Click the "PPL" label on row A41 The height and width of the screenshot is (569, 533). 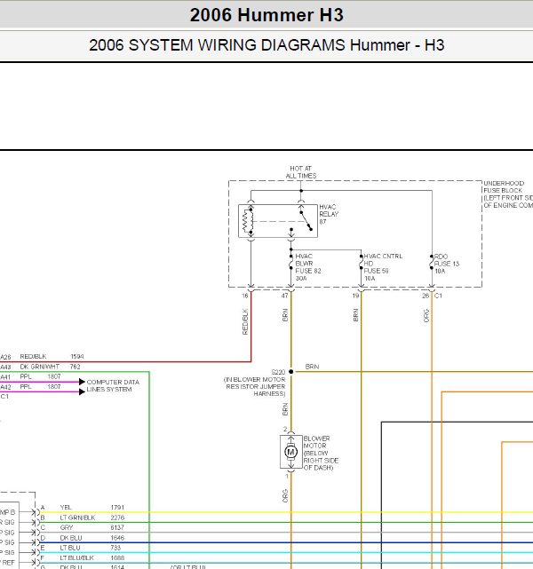click(x=26, y=376)
